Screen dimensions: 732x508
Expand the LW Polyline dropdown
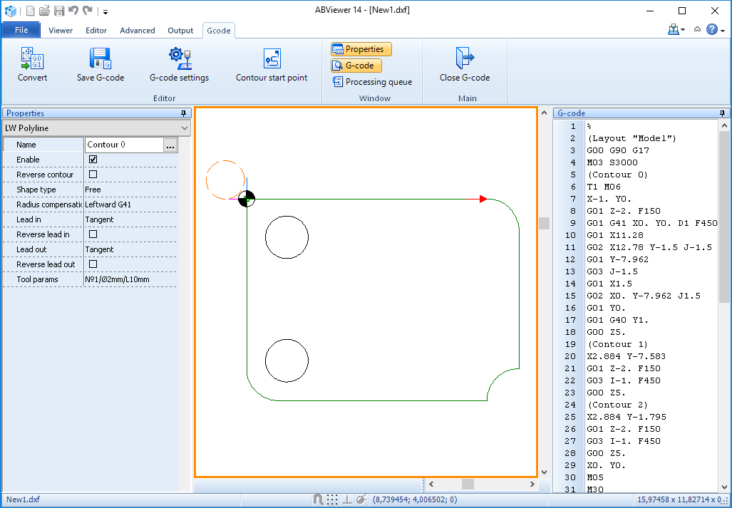[185, 128]
